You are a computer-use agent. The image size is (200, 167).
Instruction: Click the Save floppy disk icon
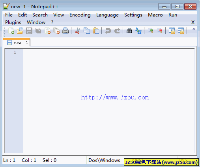[29, 31]
